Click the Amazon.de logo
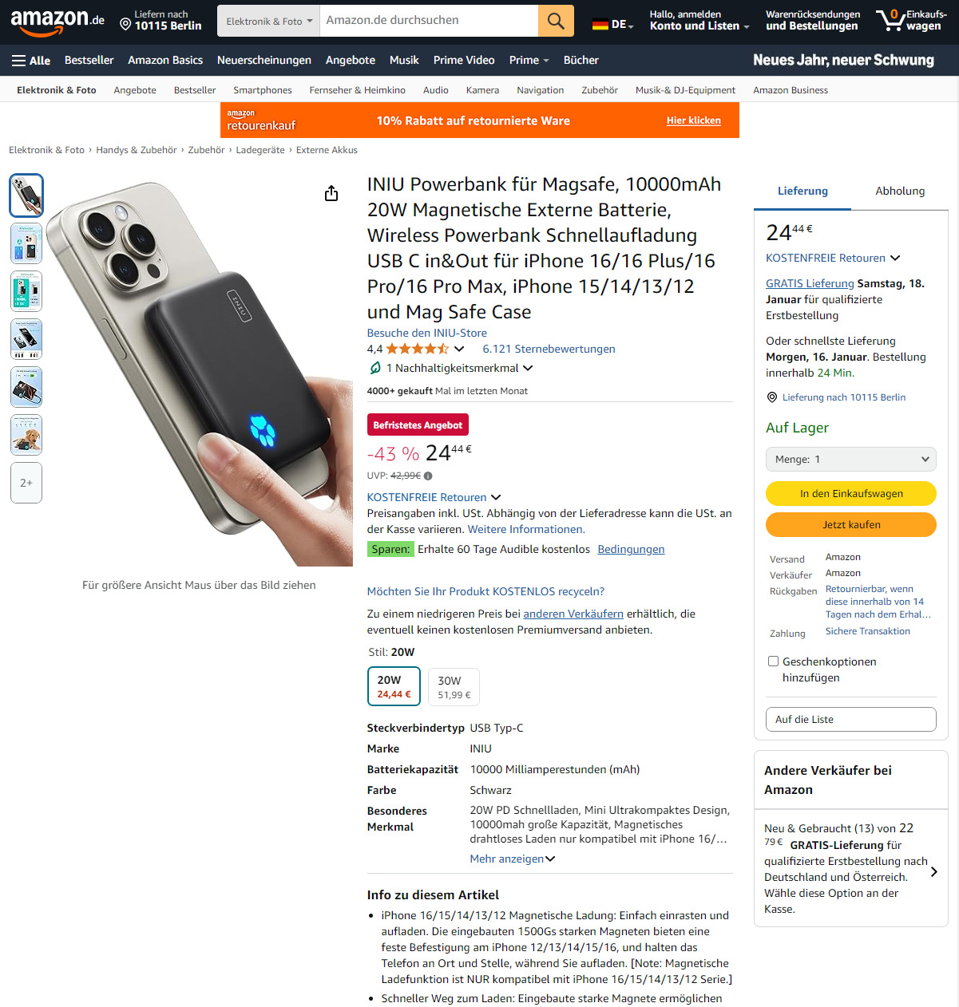The width and height of the screenshot is (959, 1007). (x=57, y=22)
